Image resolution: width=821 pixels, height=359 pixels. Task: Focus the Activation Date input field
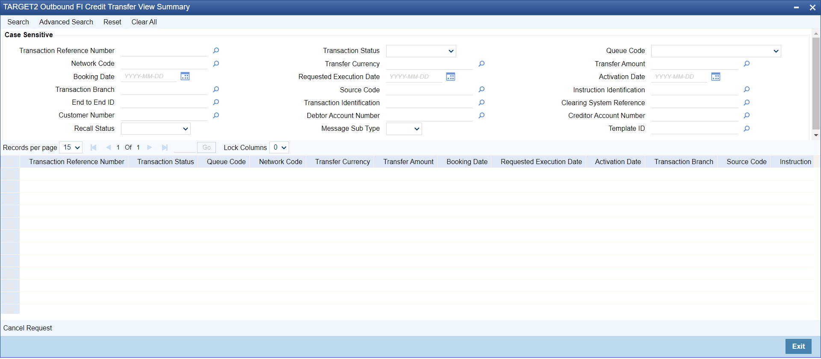pos(679,77)
